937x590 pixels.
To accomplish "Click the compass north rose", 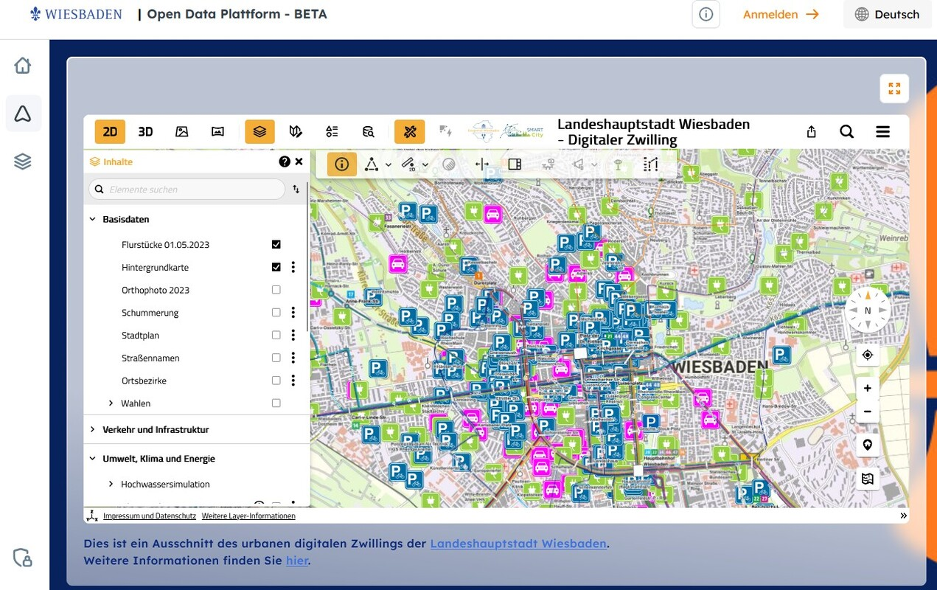I will click(x=868, y=310).
